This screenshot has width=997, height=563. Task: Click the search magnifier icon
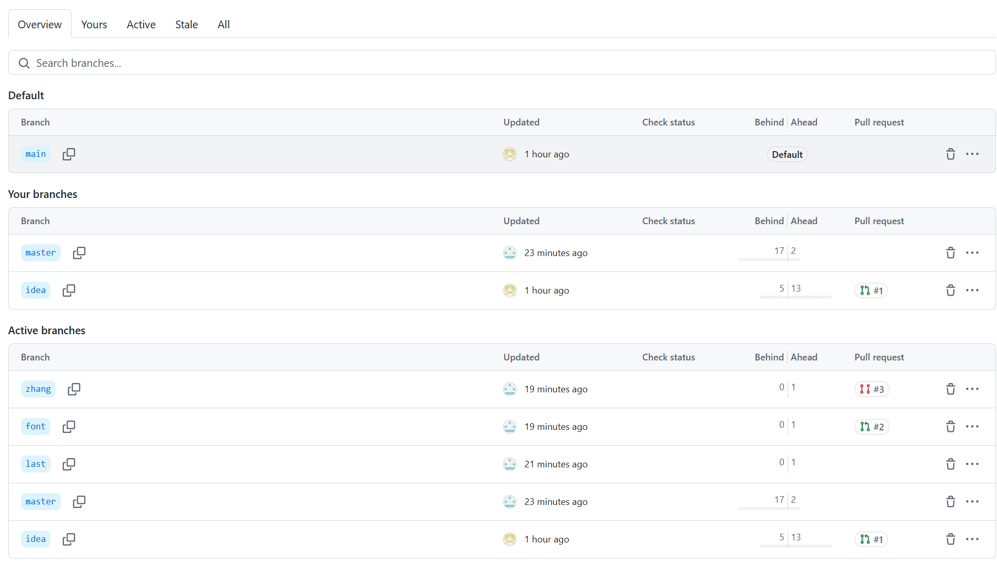pos(24,63)
